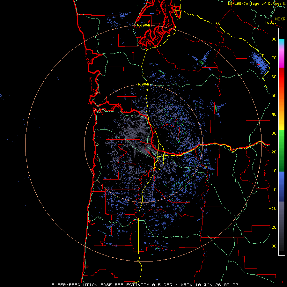This screenshot has width=287, height=287.
Task: Pick the blue segment of the color scale
Action: coord(282,187)
